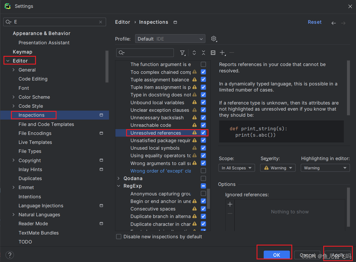Add a new inspection with plus icon
This screenshot has width=356, height=262.
click(222, 53)
